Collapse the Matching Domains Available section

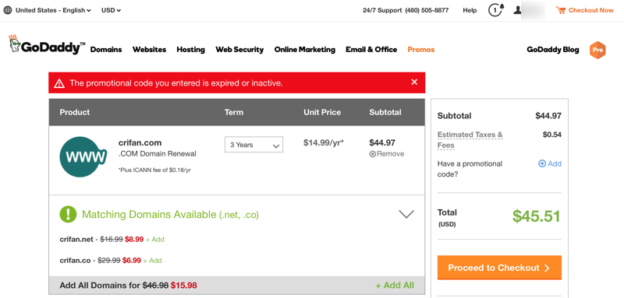[406, 214]
